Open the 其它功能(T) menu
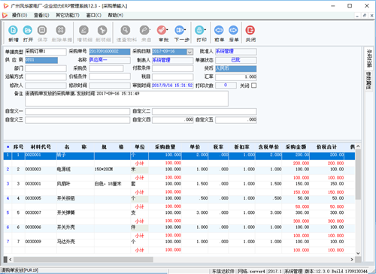Screen dimensions: 376x274 pyautogui.click(x=68, y=15)
